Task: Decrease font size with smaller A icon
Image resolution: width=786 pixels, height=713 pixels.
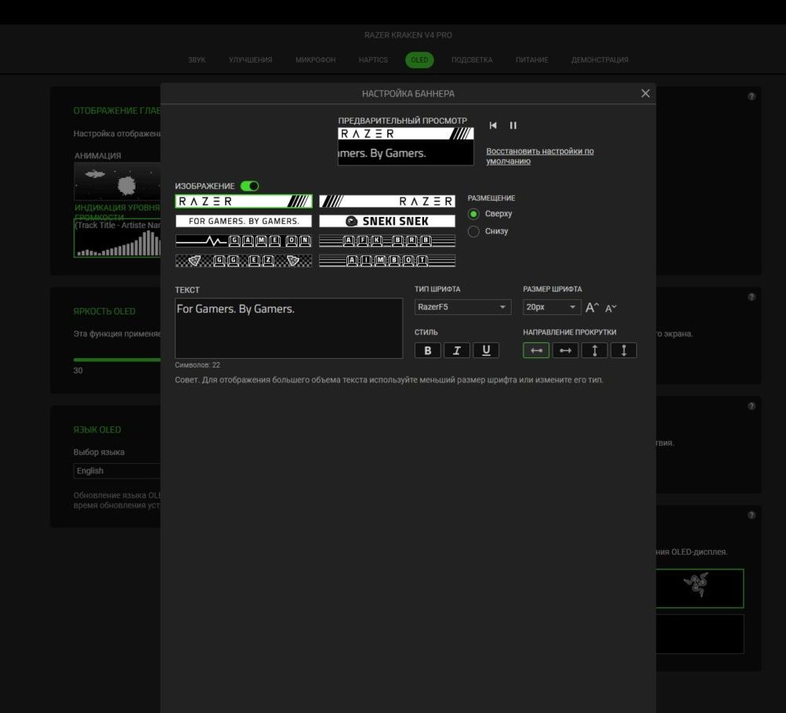Action: pos(610,308)
